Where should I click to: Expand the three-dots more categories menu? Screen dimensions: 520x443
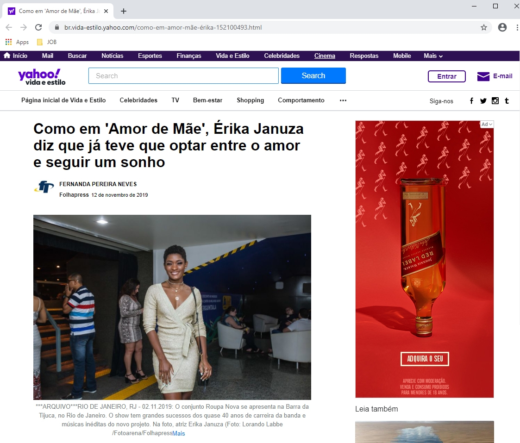coord(343,100)
